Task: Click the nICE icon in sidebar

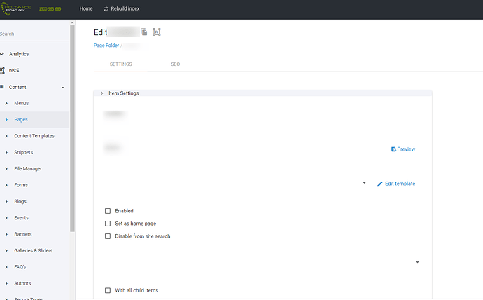Action: coord(2,71)
